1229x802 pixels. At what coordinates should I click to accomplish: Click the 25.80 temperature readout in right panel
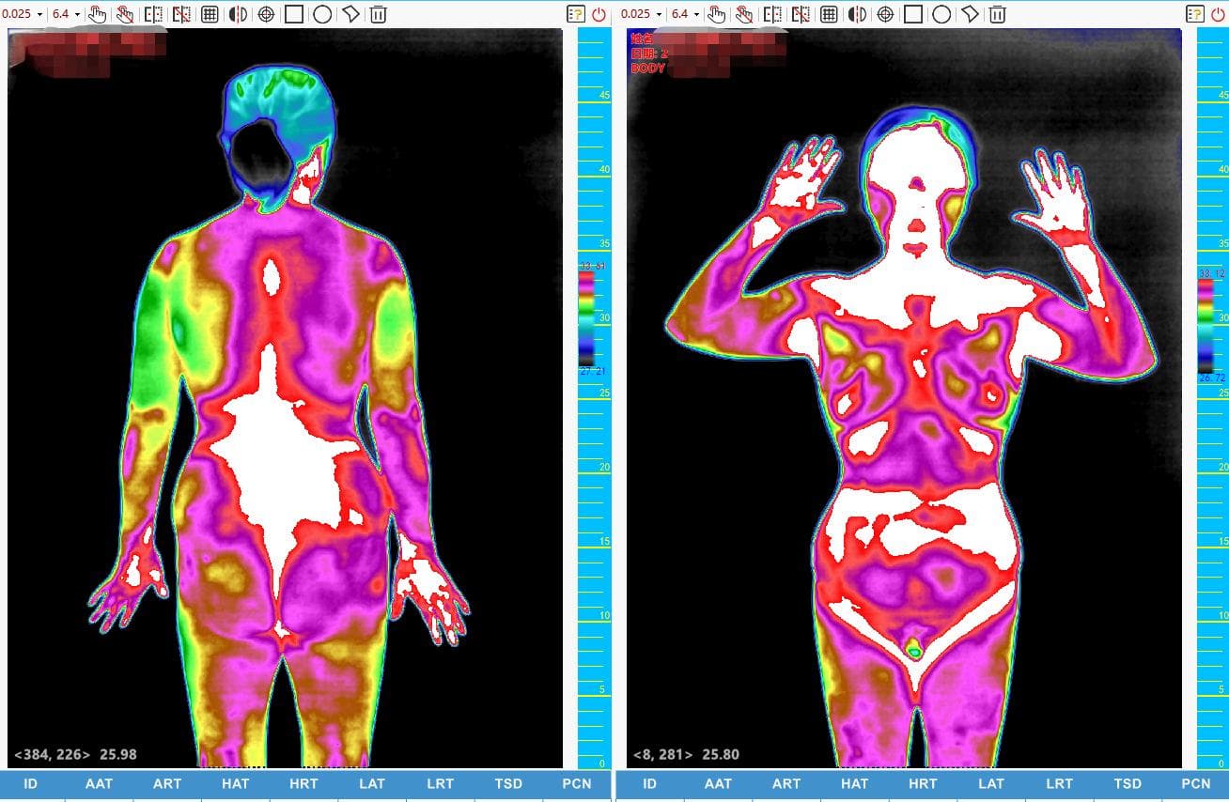(719, 754)
